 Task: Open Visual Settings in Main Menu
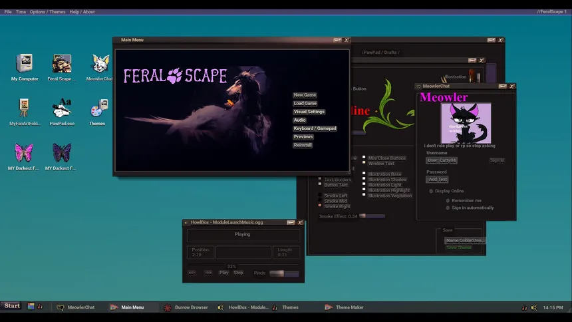(309, 112)
